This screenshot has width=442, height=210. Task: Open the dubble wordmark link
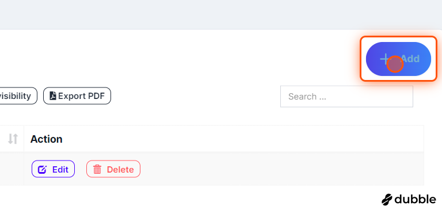coord(415,200)
